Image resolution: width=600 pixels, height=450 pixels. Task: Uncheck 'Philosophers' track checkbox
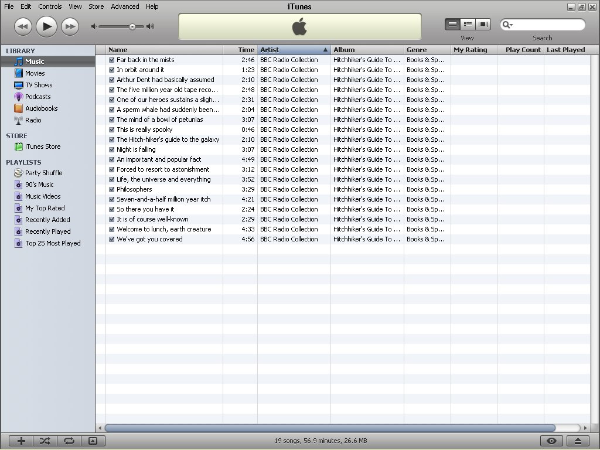pyautogui.click(x=112, y=189)
